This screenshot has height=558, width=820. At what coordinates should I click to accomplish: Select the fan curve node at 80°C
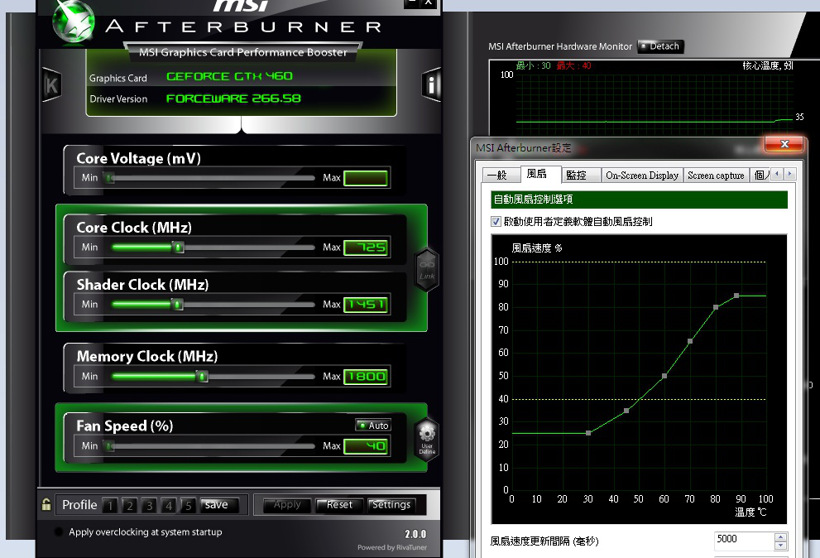tap(716, 307)
